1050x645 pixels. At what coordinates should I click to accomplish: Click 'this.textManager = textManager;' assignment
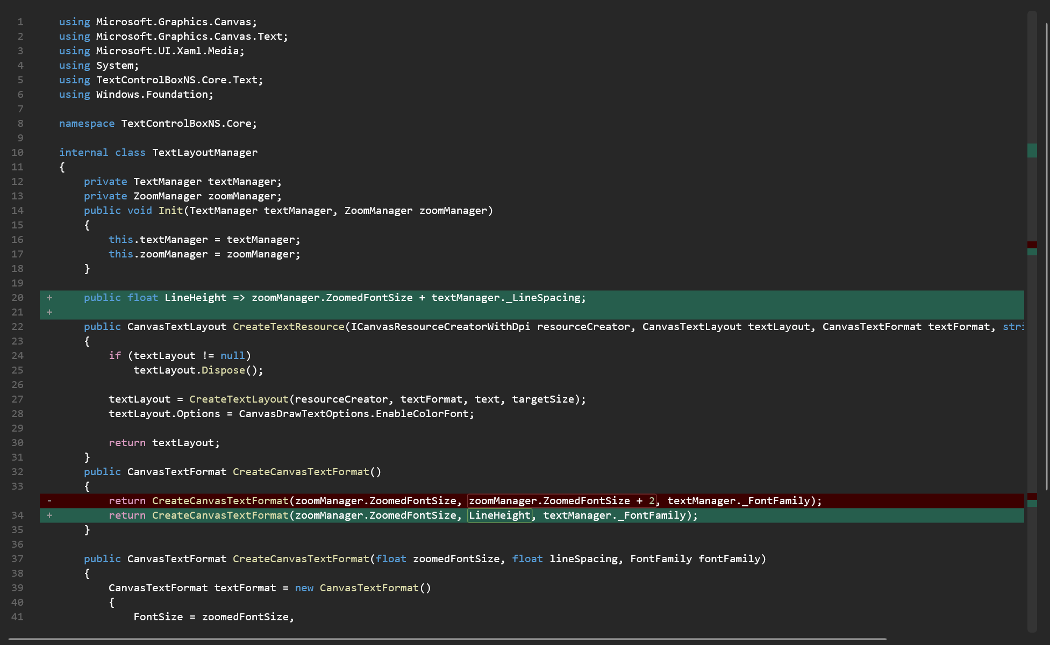204,240
